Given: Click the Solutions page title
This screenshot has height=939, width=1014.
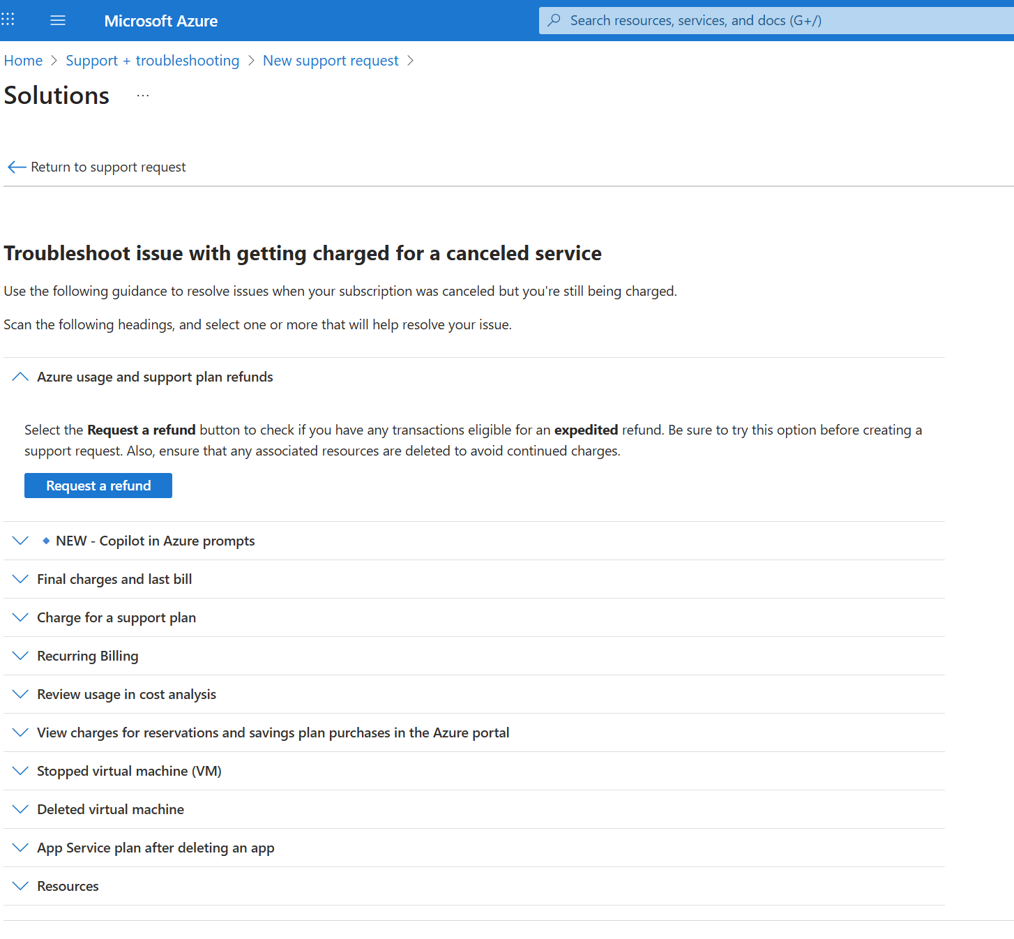Looking at the screenshot, I should click(x=56, y=96).
